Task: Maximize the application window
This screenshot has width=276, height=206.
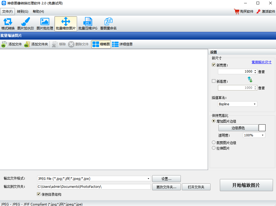Action: pyautogui.click(x=258, y=3)
